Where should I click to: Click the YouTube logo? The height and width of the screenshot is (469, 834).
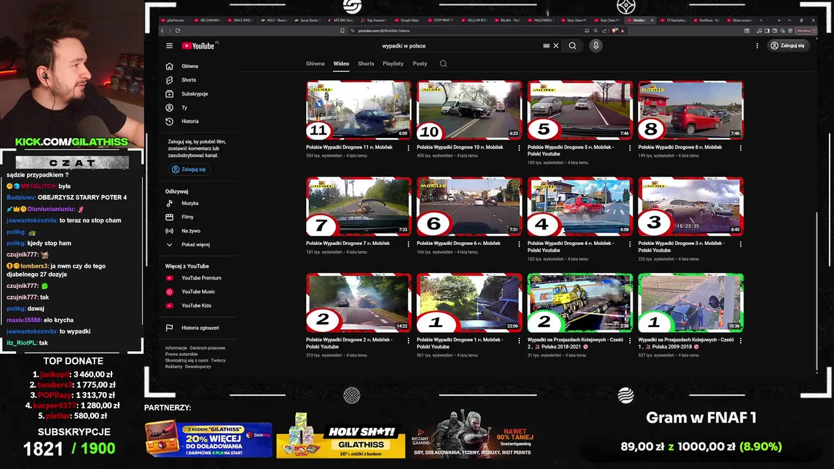(199, 46)
